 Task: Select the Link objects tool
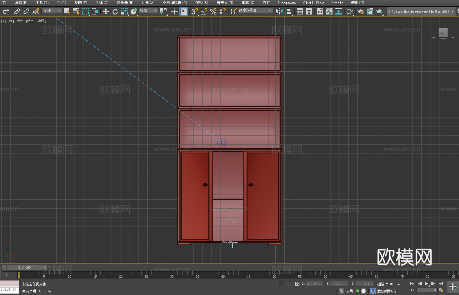click(x=17, y=11)
